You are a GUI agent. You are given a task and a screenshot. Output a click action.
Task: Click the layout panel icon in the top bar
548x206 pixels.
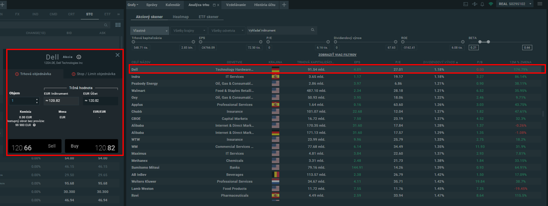[466, 4]
